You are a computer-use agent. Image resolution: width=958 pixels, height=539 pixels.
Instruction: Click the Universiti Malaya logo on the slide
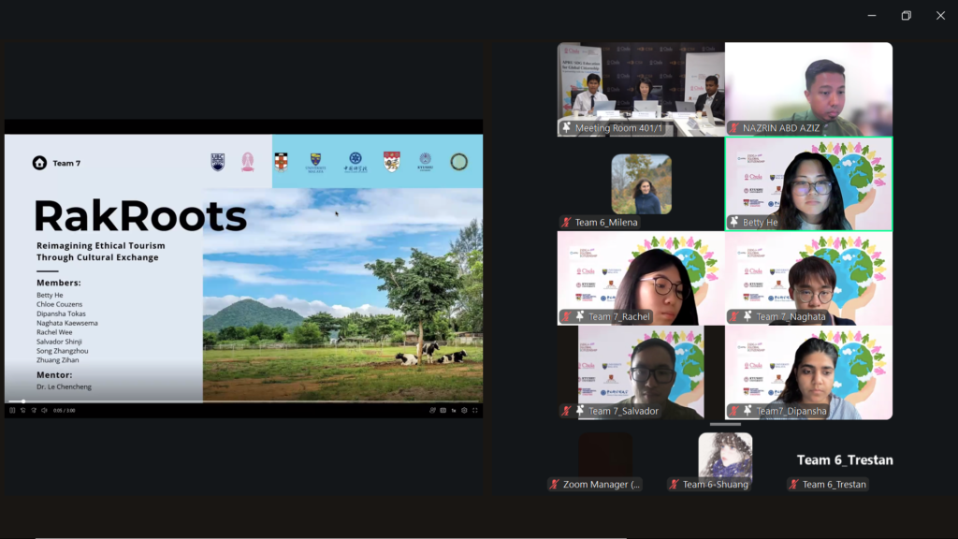click(x=316, y=163)
